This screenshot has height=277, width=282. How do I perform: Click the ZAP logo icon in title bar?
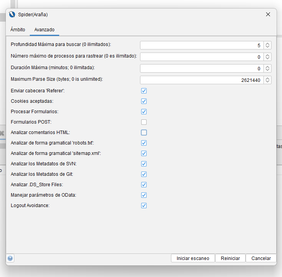[x=12, y=15]
